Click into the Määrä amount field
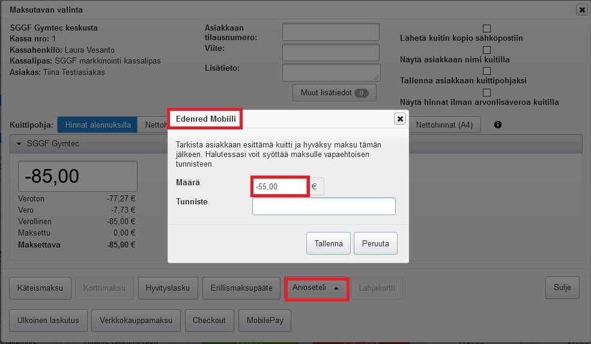591x344 pixels. 279,187
